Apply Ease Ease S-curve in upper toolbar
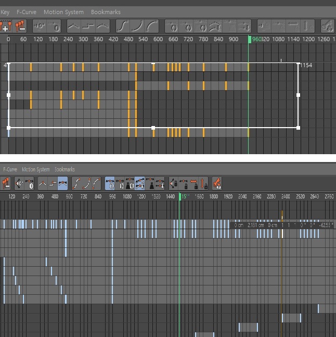The image size is (336, 337). pyautogui.click(x=123, y=26)
